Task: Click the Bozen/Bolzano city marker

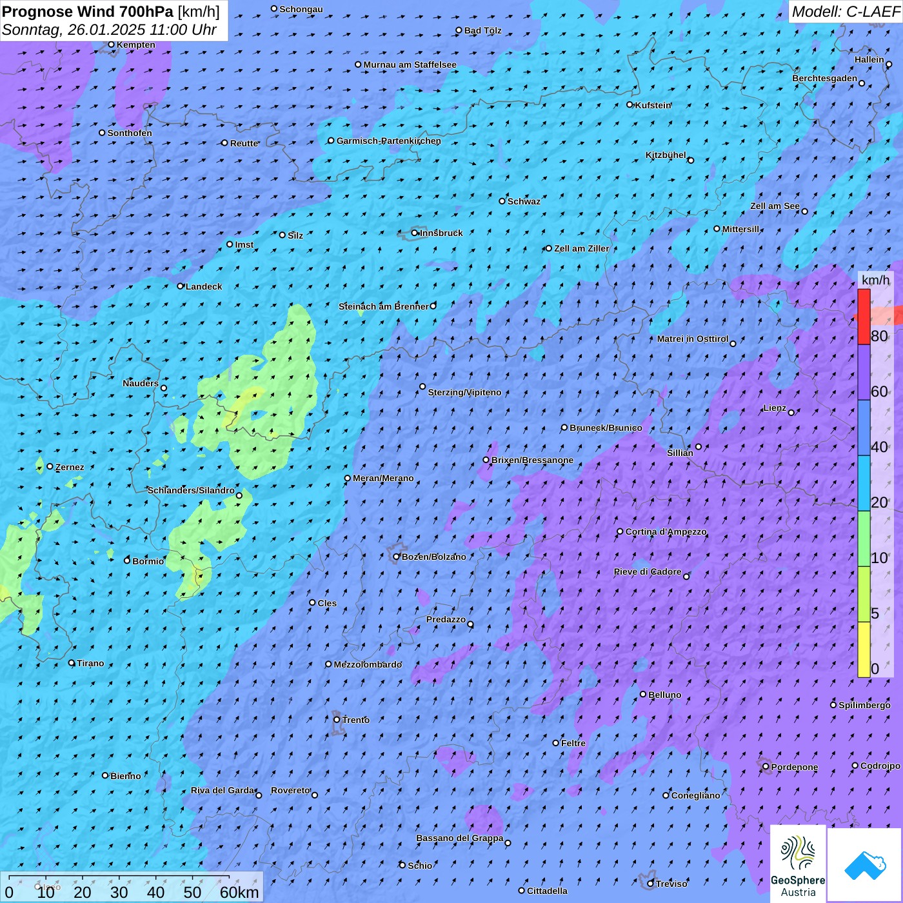Action: (397, 557)
